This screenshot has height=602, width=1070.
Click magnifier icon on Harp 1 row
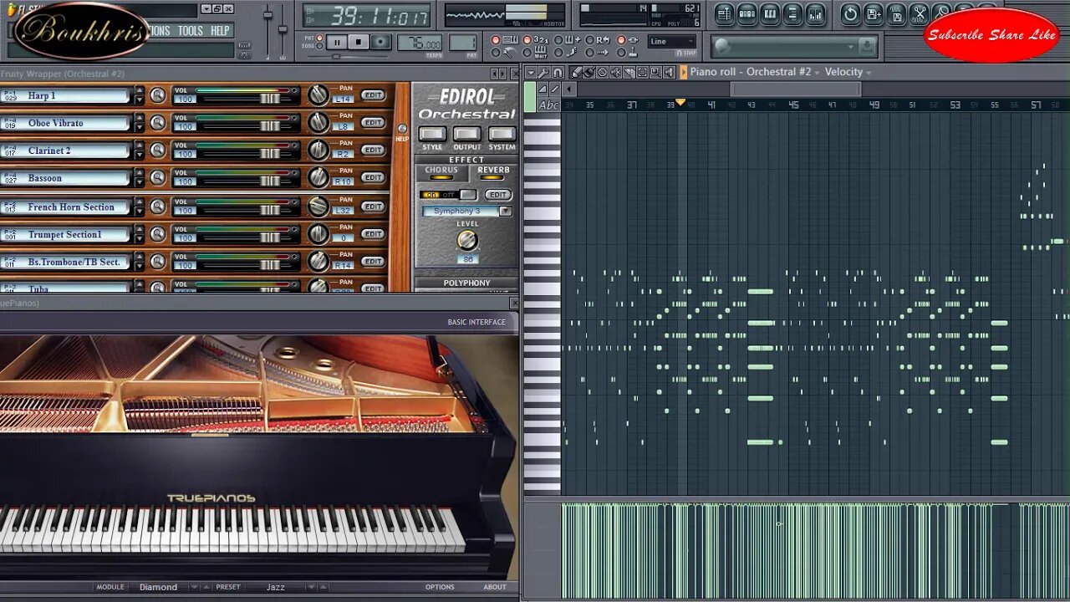pos(157,95)
